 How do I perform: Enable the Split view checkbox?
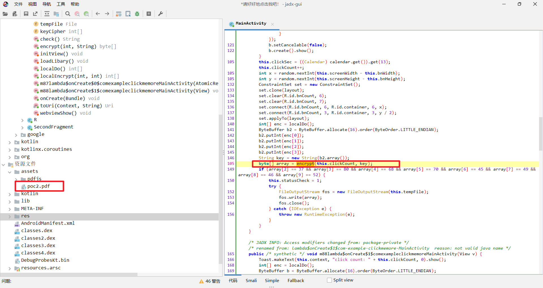tap(329, 280)
